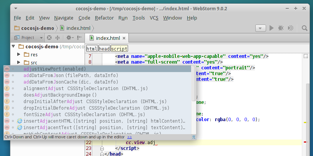313x156 pixels.
Task: Click the rgba(0, 0, 0, 0) color value
Action: pyautogui.click(x=237, y=120)
